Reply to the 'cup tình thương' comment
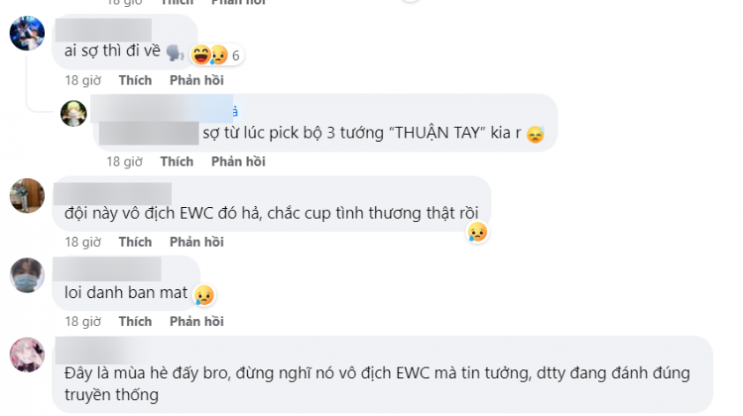743x416 pixels. [197, 242]
